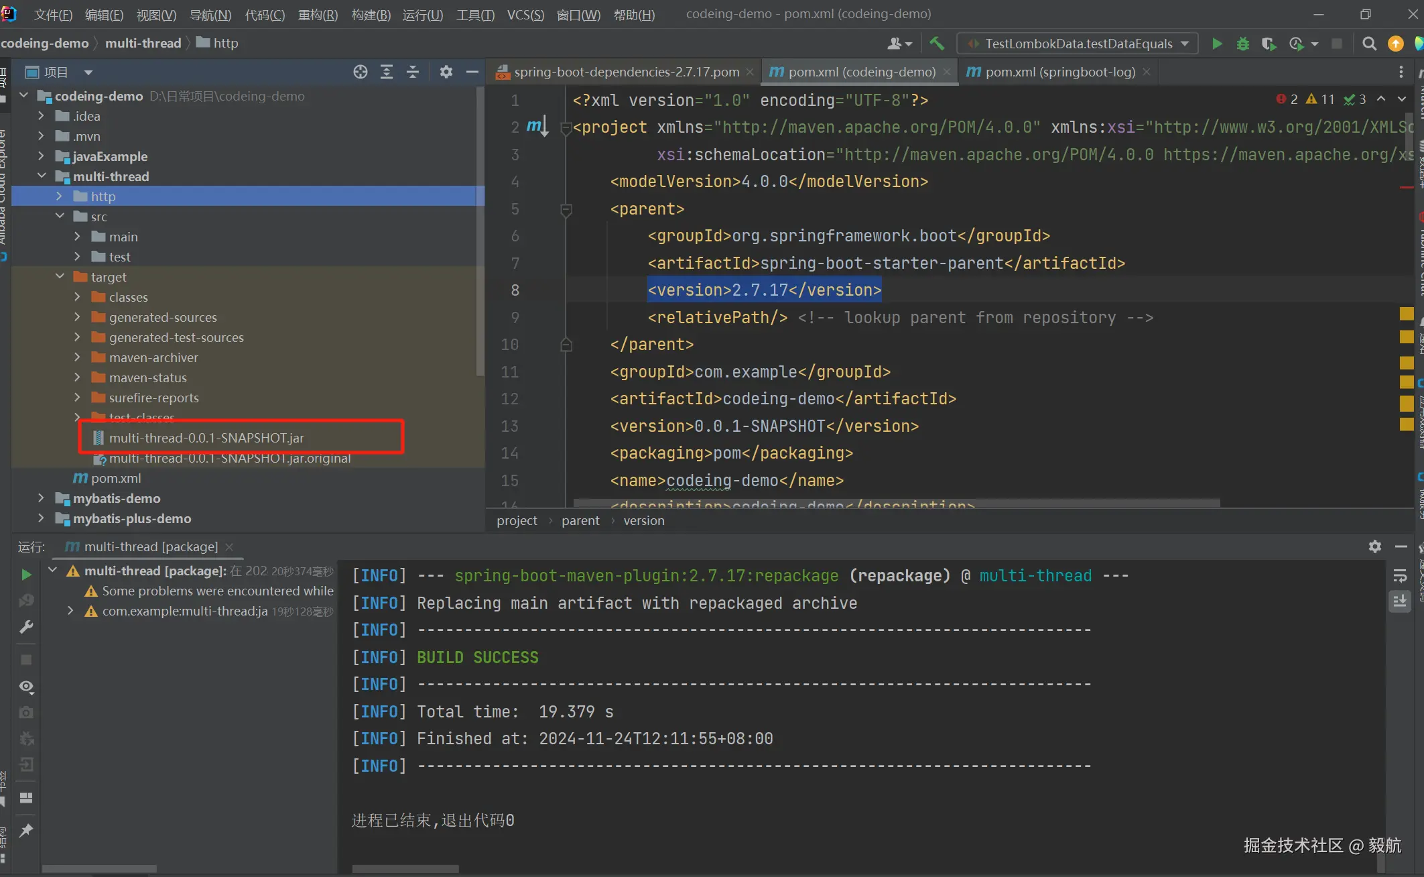Toggle scroll to end in console
This screenshot has width=1424, height=877.
[1400, 601]
